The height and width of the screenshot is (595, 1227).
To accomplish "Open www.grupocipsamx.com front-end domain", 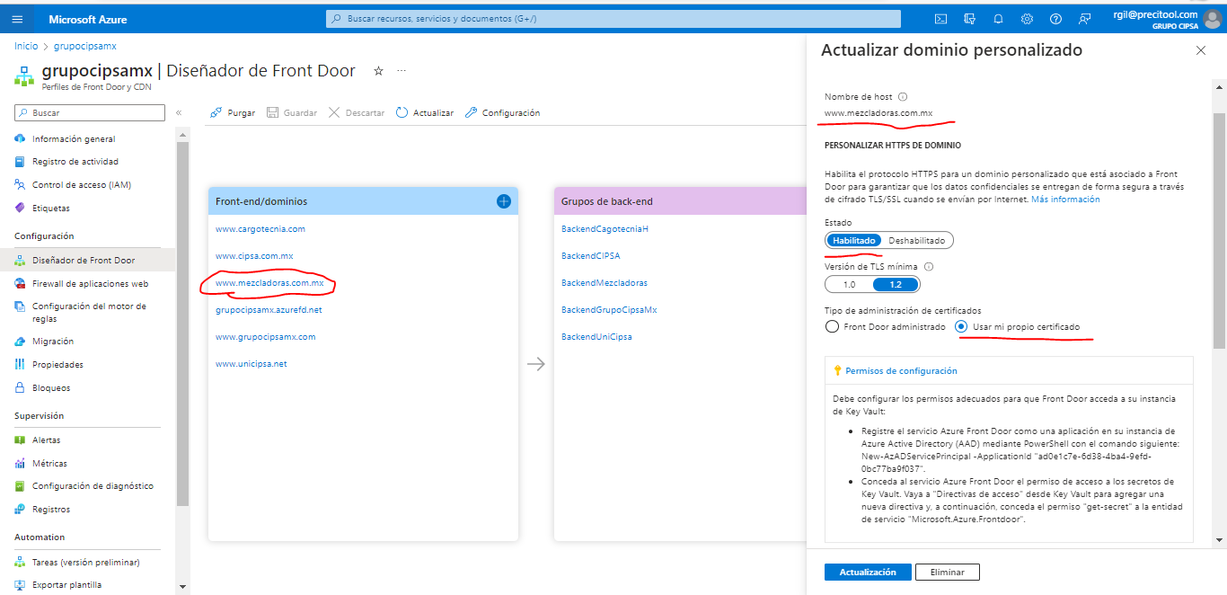I will 266,337.
